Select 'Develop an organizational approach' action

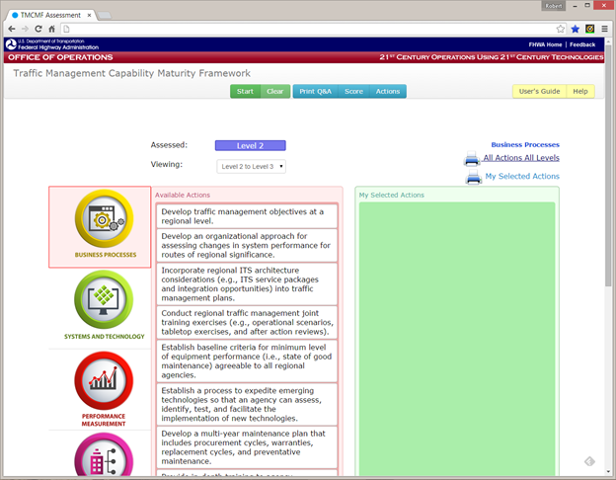pos(247,245)
